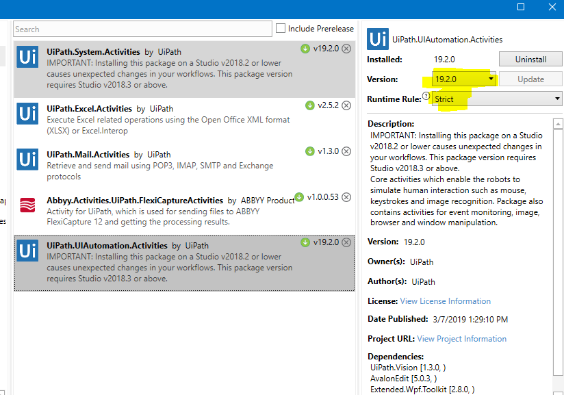The height and width of the screenshot is (395, 564).
Task: Remove UiPath.Excel.Activities with its X icon
Action: pos(346,105)
